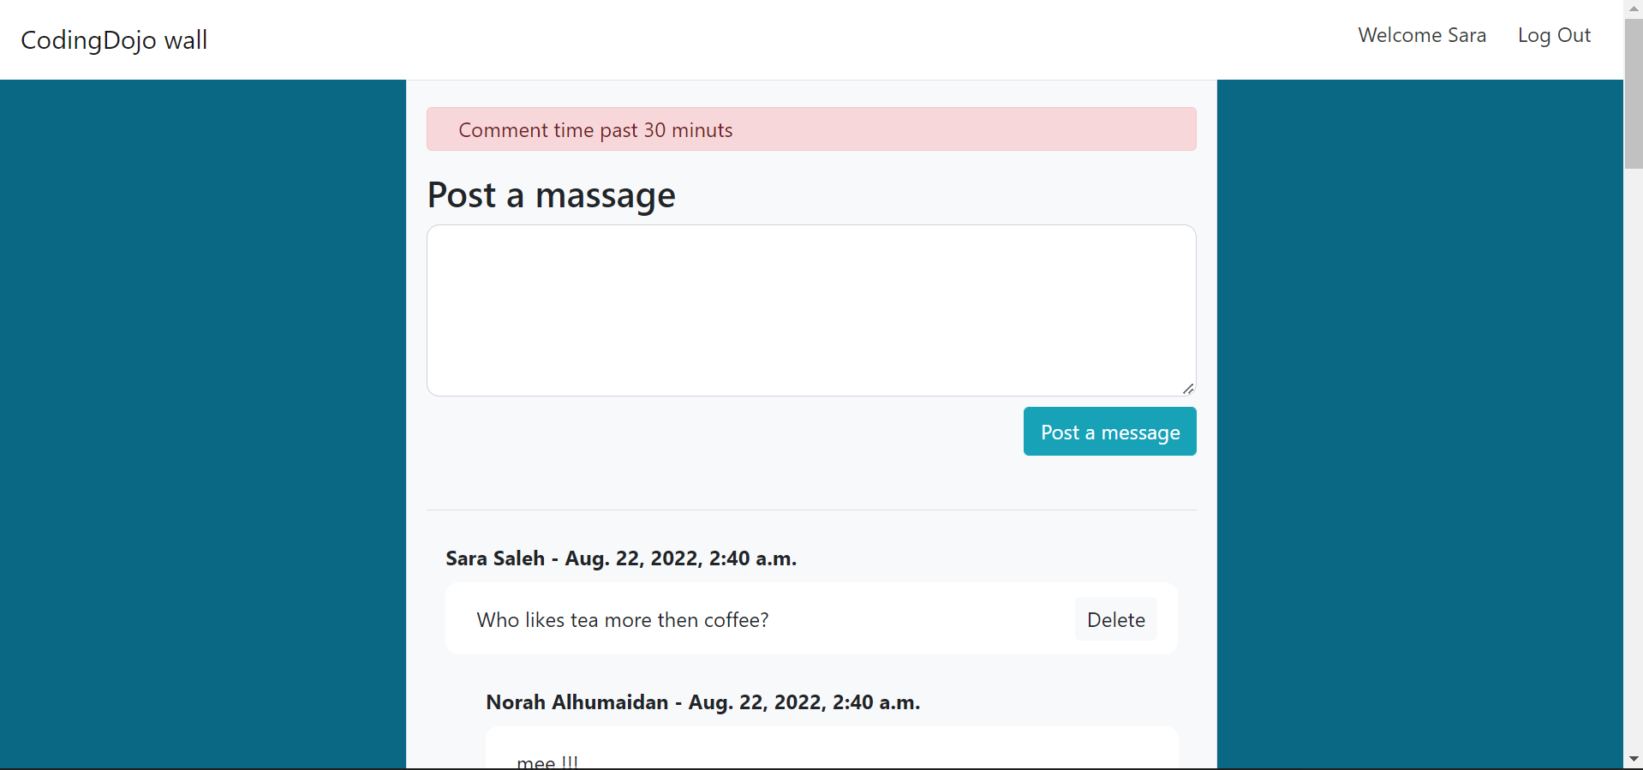The height and width of the screenshot is (770, 1643).
Task: Click the teal background left of the wall
Action: pos(203,424)
